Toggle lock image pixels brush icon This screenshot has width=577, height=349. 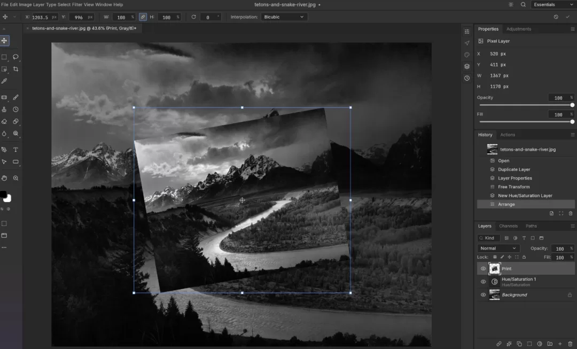pyautogui.click(x=502, y=257)
